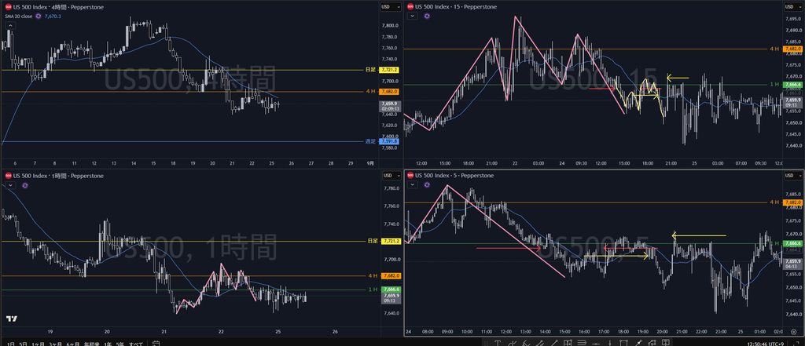Click the red 500 symbol logo in the 1-hour chart
Screen dimensions: 805x346
tap(8, 176)
